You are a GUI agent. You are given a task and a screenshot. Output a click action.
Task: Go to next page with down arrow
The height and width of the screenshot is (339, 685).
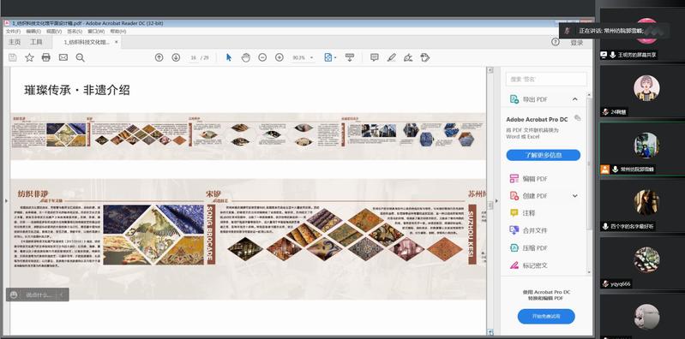click(176, 57)
